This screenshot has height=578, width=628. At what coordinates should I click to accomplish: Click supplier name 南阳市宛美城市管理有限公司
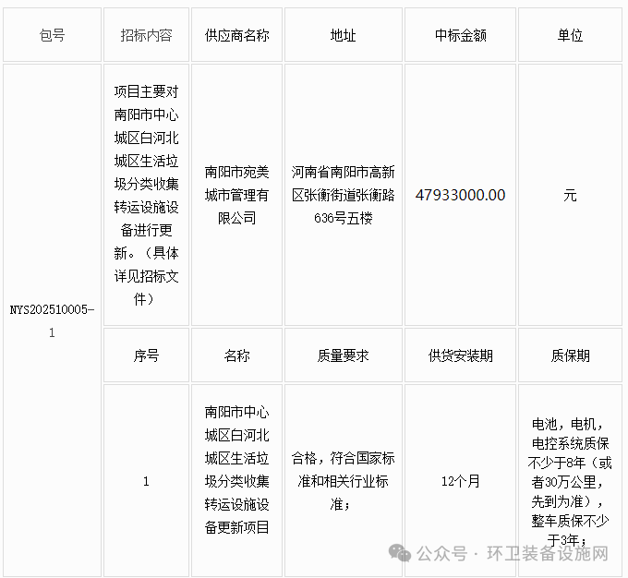click(x=236, y=195)
